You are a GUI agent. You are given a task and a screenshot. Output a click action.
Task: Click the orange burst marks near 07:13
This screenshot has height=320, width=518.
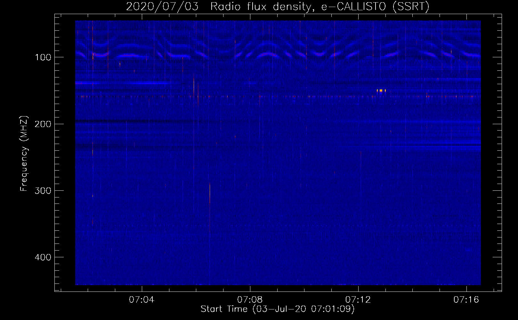381,91
